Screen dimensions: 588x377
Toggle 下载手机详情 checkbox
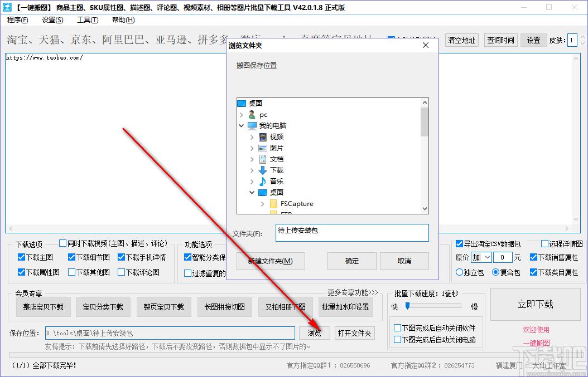coord(121,257)
